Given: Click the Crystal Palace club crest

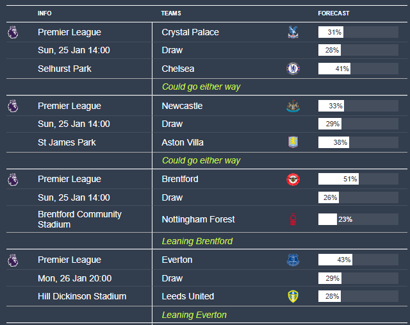Looking at the screenshot, I should pos(293,33).
